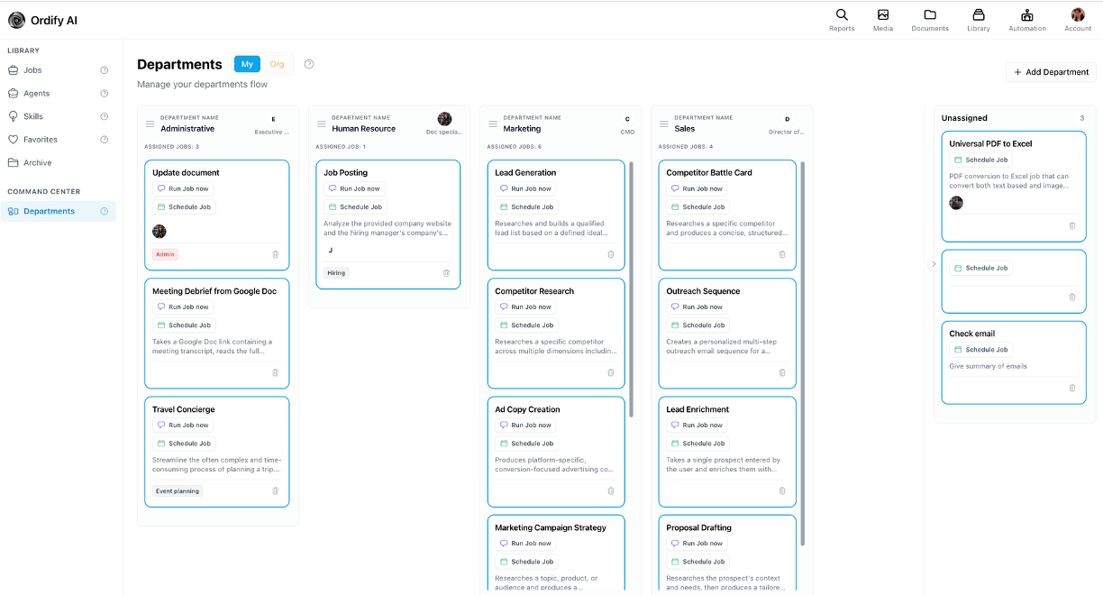Select the Agents icon in the sidebar

[12, 93]
